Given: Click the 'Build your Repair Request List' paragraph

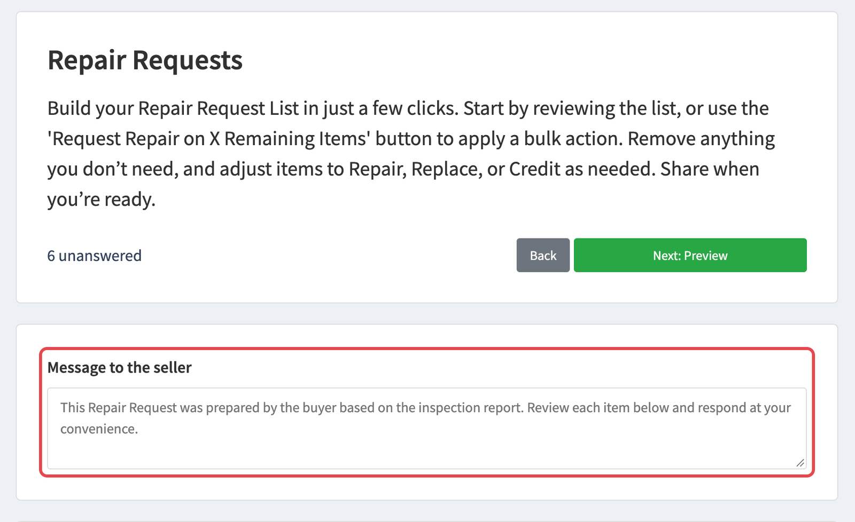Looking at the screenshot, I should (x=411, y=154).
